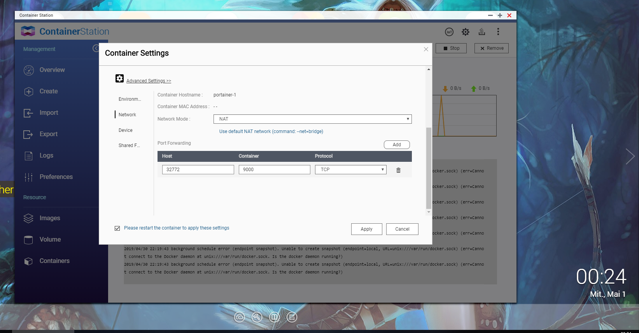Open the IoT icon in ContainerStation header
This screenshot has height=333, width=639.
coord(449,32)
